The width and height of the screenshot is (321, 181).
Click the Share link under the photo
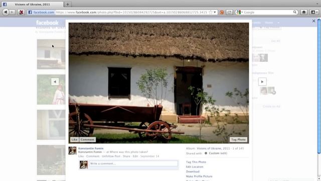126,156
